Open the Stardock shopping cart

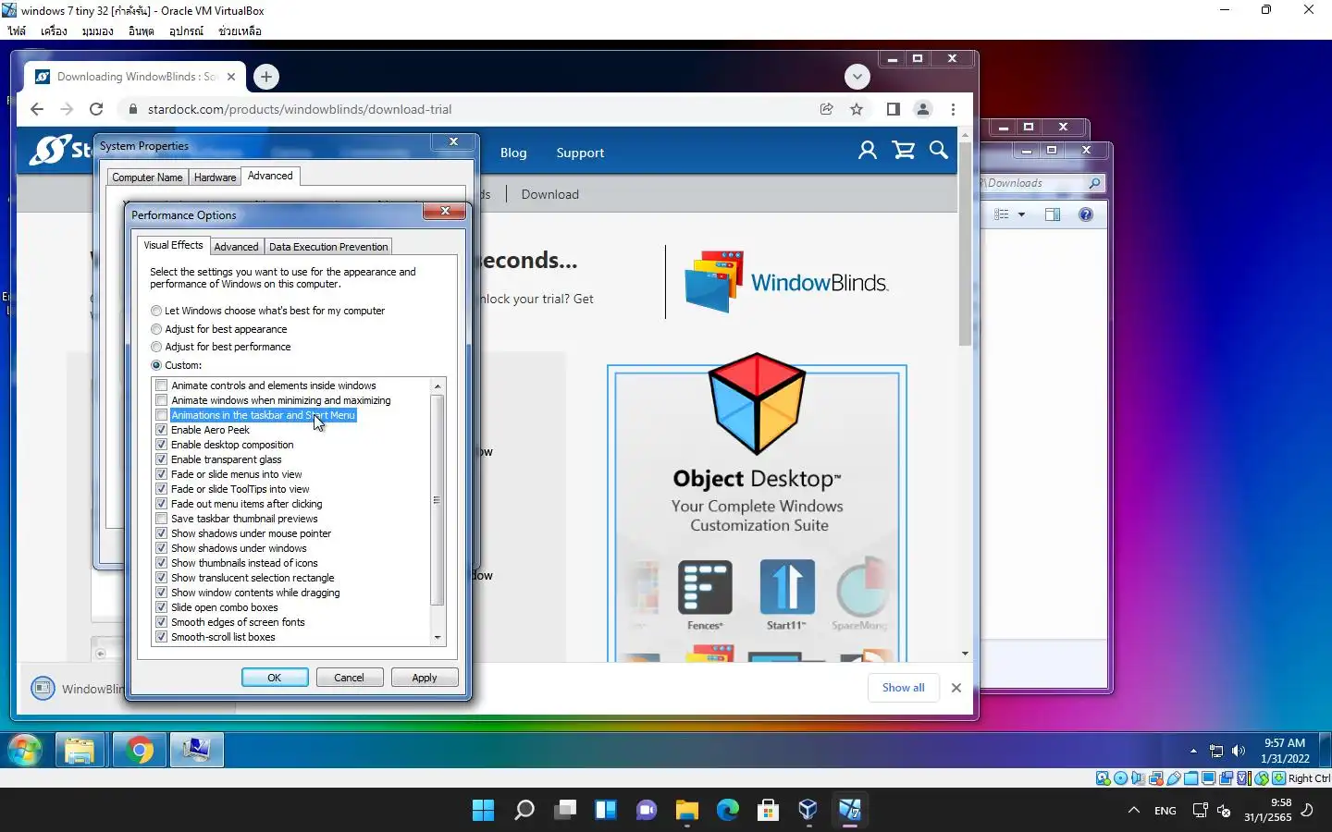pyautogui.click(x=904, y=151)
